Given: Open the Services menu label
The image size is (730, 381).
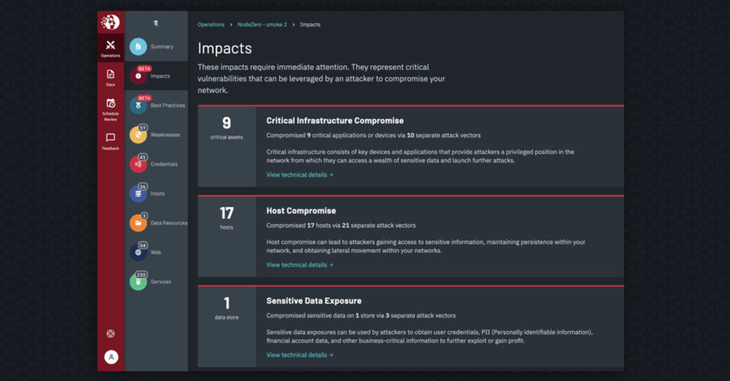Looking at the screenshot, I should click(x=160, y=282).
